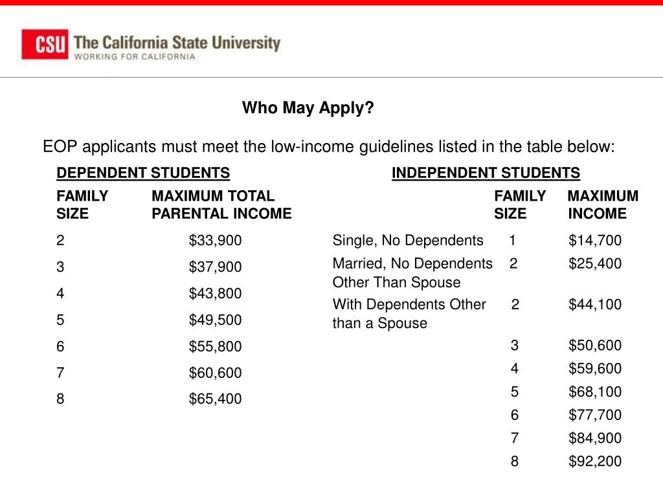The height and width of the screenshot is (497, 663).
Task: Click the red CSU logo
Action: point(45,45)
